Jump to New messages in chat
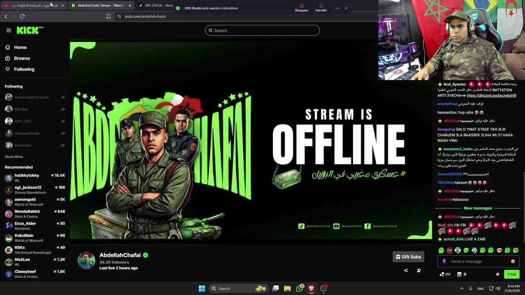 [477, 208]
